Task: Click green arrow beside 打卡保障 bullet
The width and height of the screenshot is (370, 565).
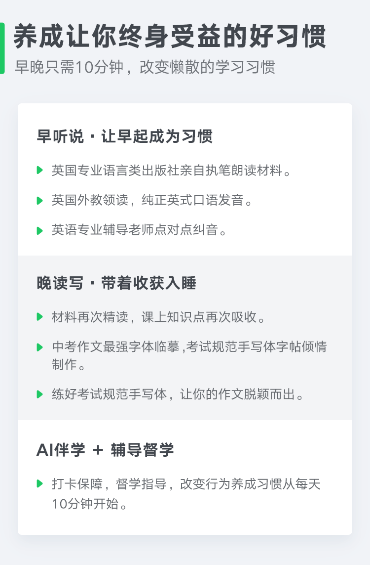Action: point(40,483)
